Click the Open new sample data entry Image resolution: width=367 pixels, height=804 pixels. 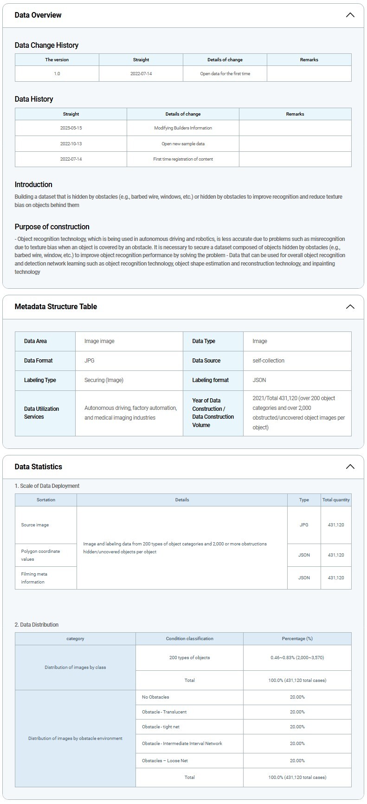click(183, 143)
